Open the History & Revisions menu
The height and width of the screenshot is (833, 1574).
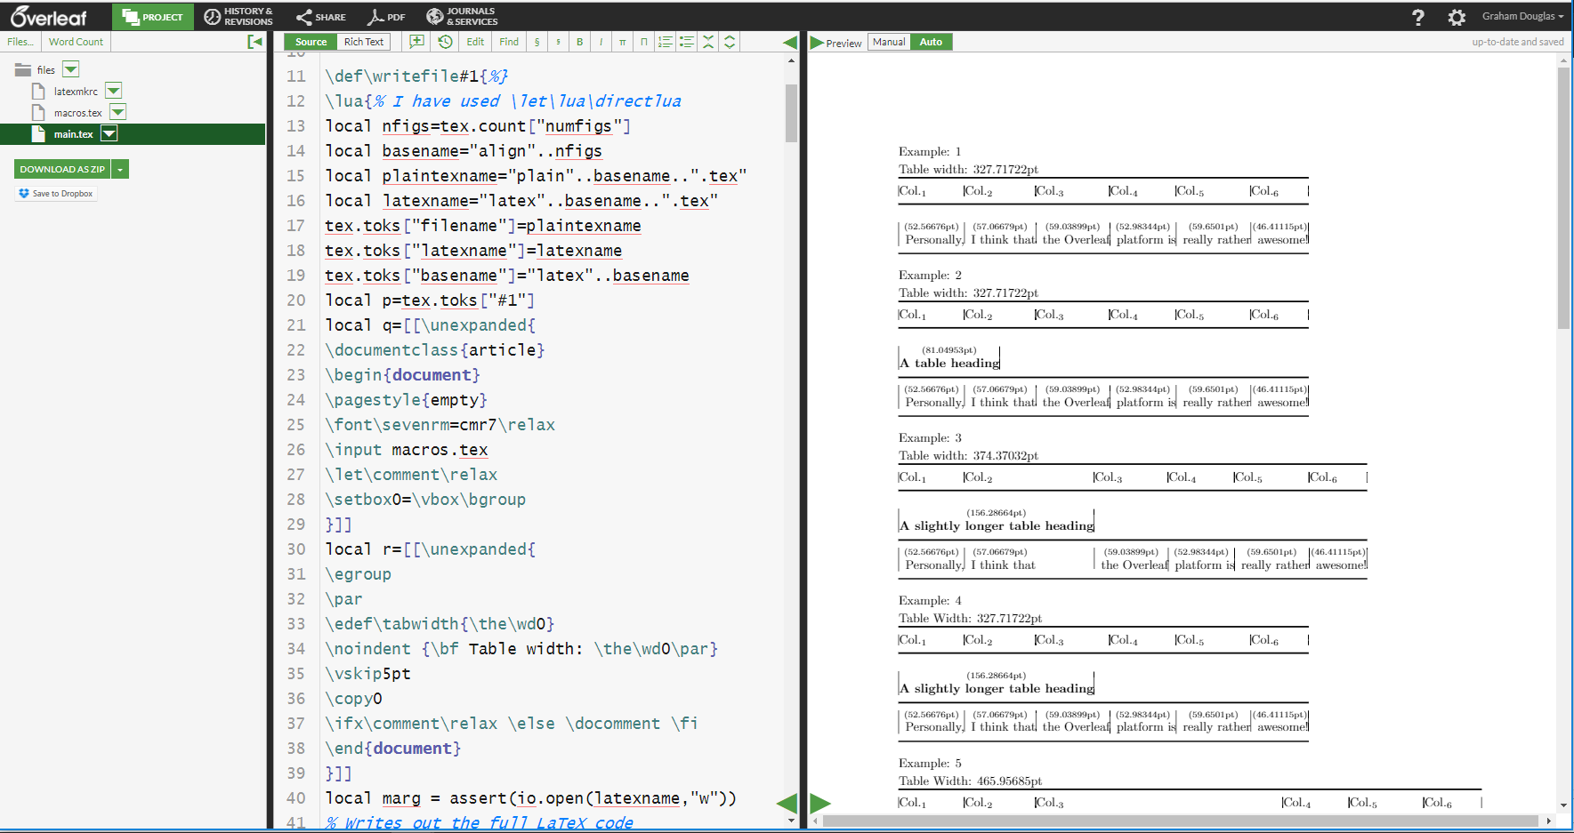[x=238, y=16]
